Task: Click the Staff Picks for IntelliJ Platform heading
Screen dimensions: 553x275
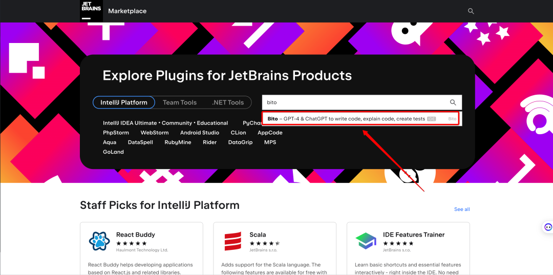Action: (160, 205)
